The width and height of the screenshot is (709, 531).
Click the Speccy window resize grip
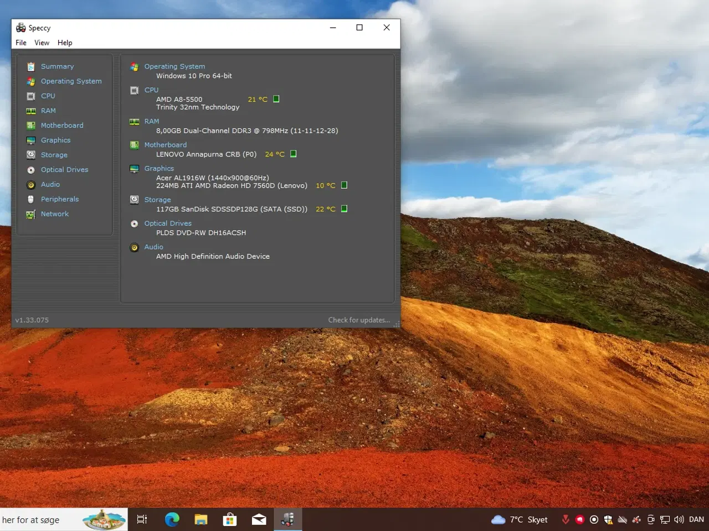click(x=397, y=325)
